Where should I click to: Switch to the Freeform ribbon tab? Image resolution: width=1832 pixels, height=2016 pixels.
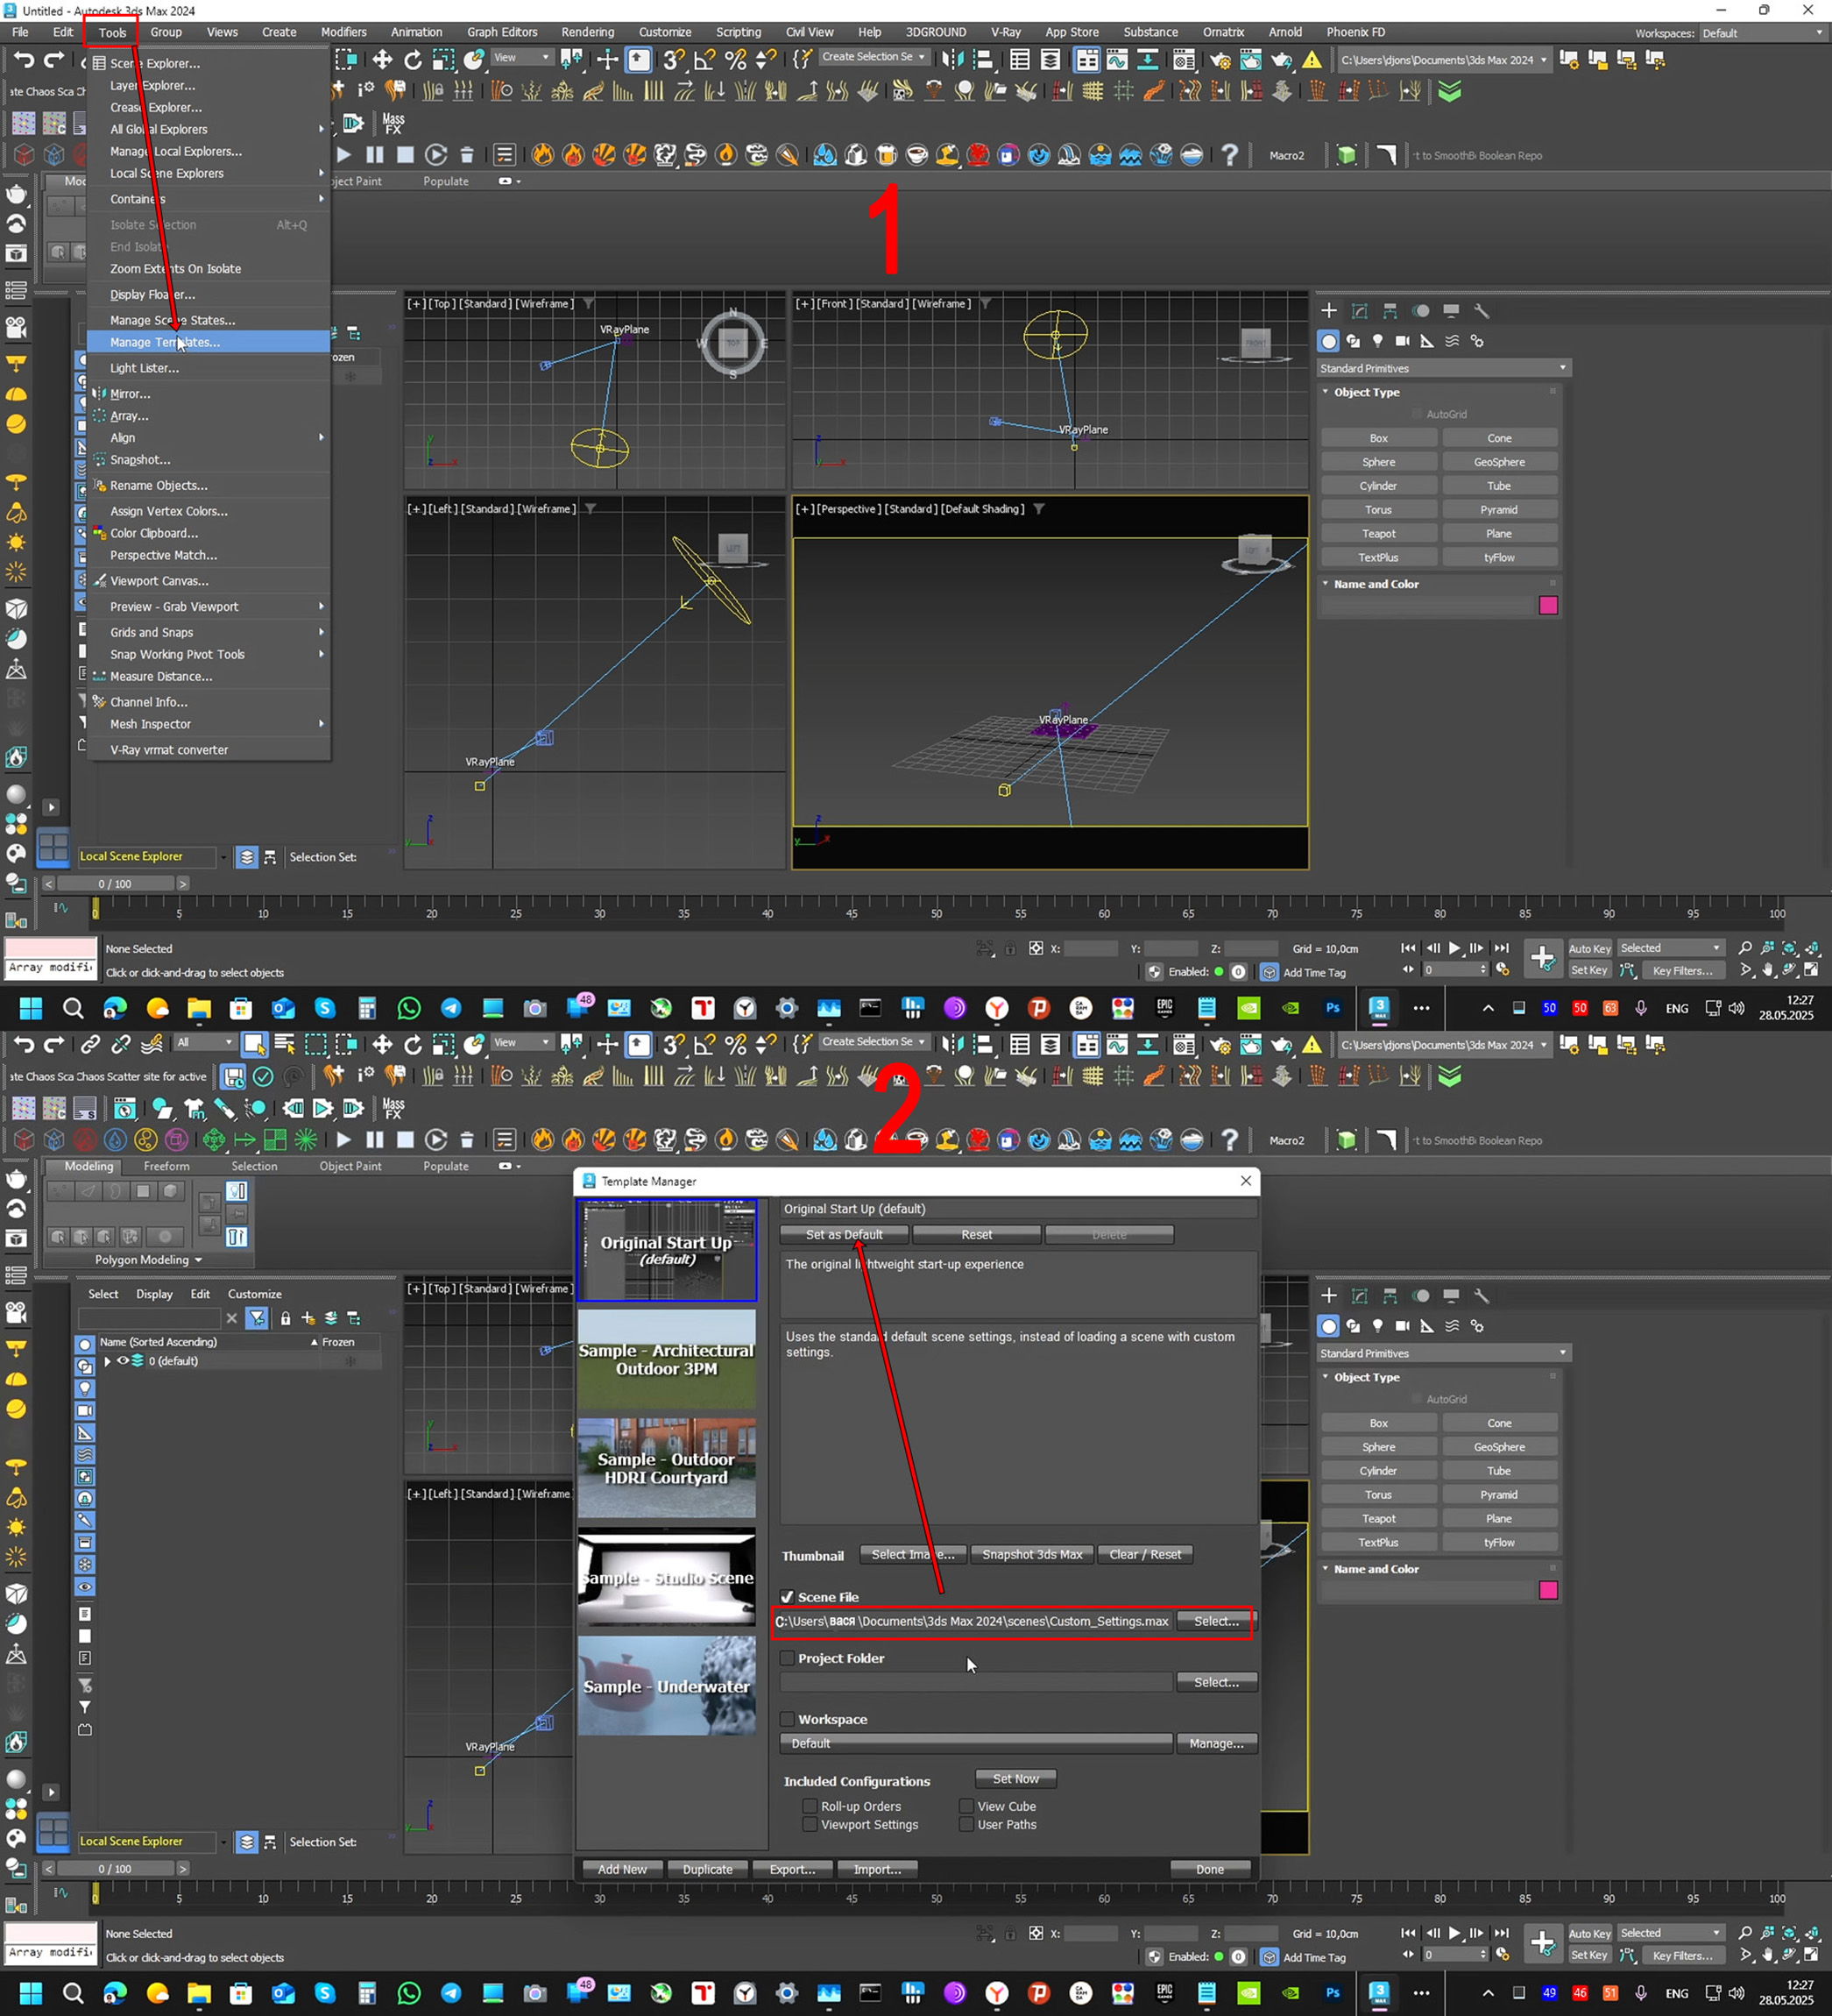166,1166
